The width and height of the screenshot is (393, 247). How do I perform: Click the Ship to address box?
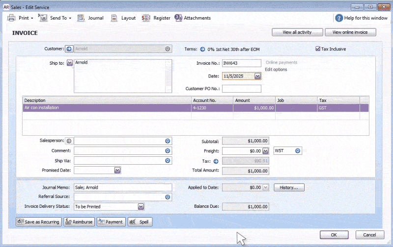pos(123,76)
